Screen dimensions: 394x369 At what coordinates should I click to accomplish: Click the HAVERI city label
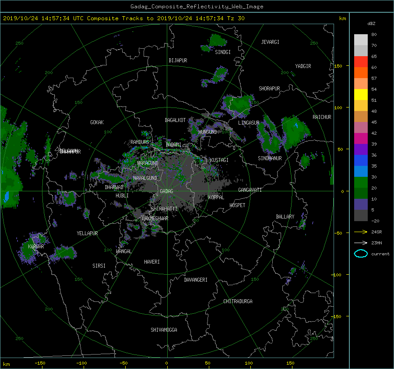[x=152, y=262]
